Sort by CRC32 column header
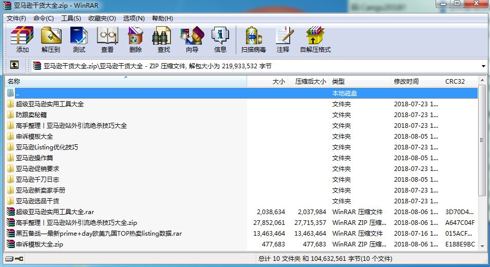The image size is (490, 267). pyautogui.click(x=460, y=82)
